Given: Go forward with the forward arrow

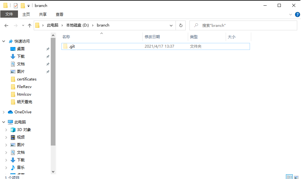Looking at the screenshot, I should coord(15,25).
